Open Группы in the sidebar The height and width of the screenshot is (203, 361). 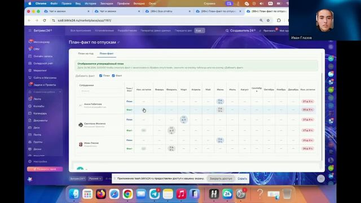38,142
